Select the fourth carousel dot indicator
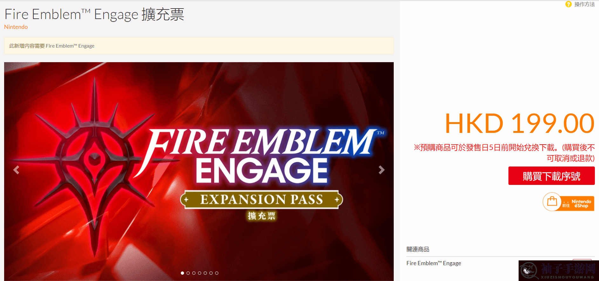This screenshot has width=599, height=281. 200,273
